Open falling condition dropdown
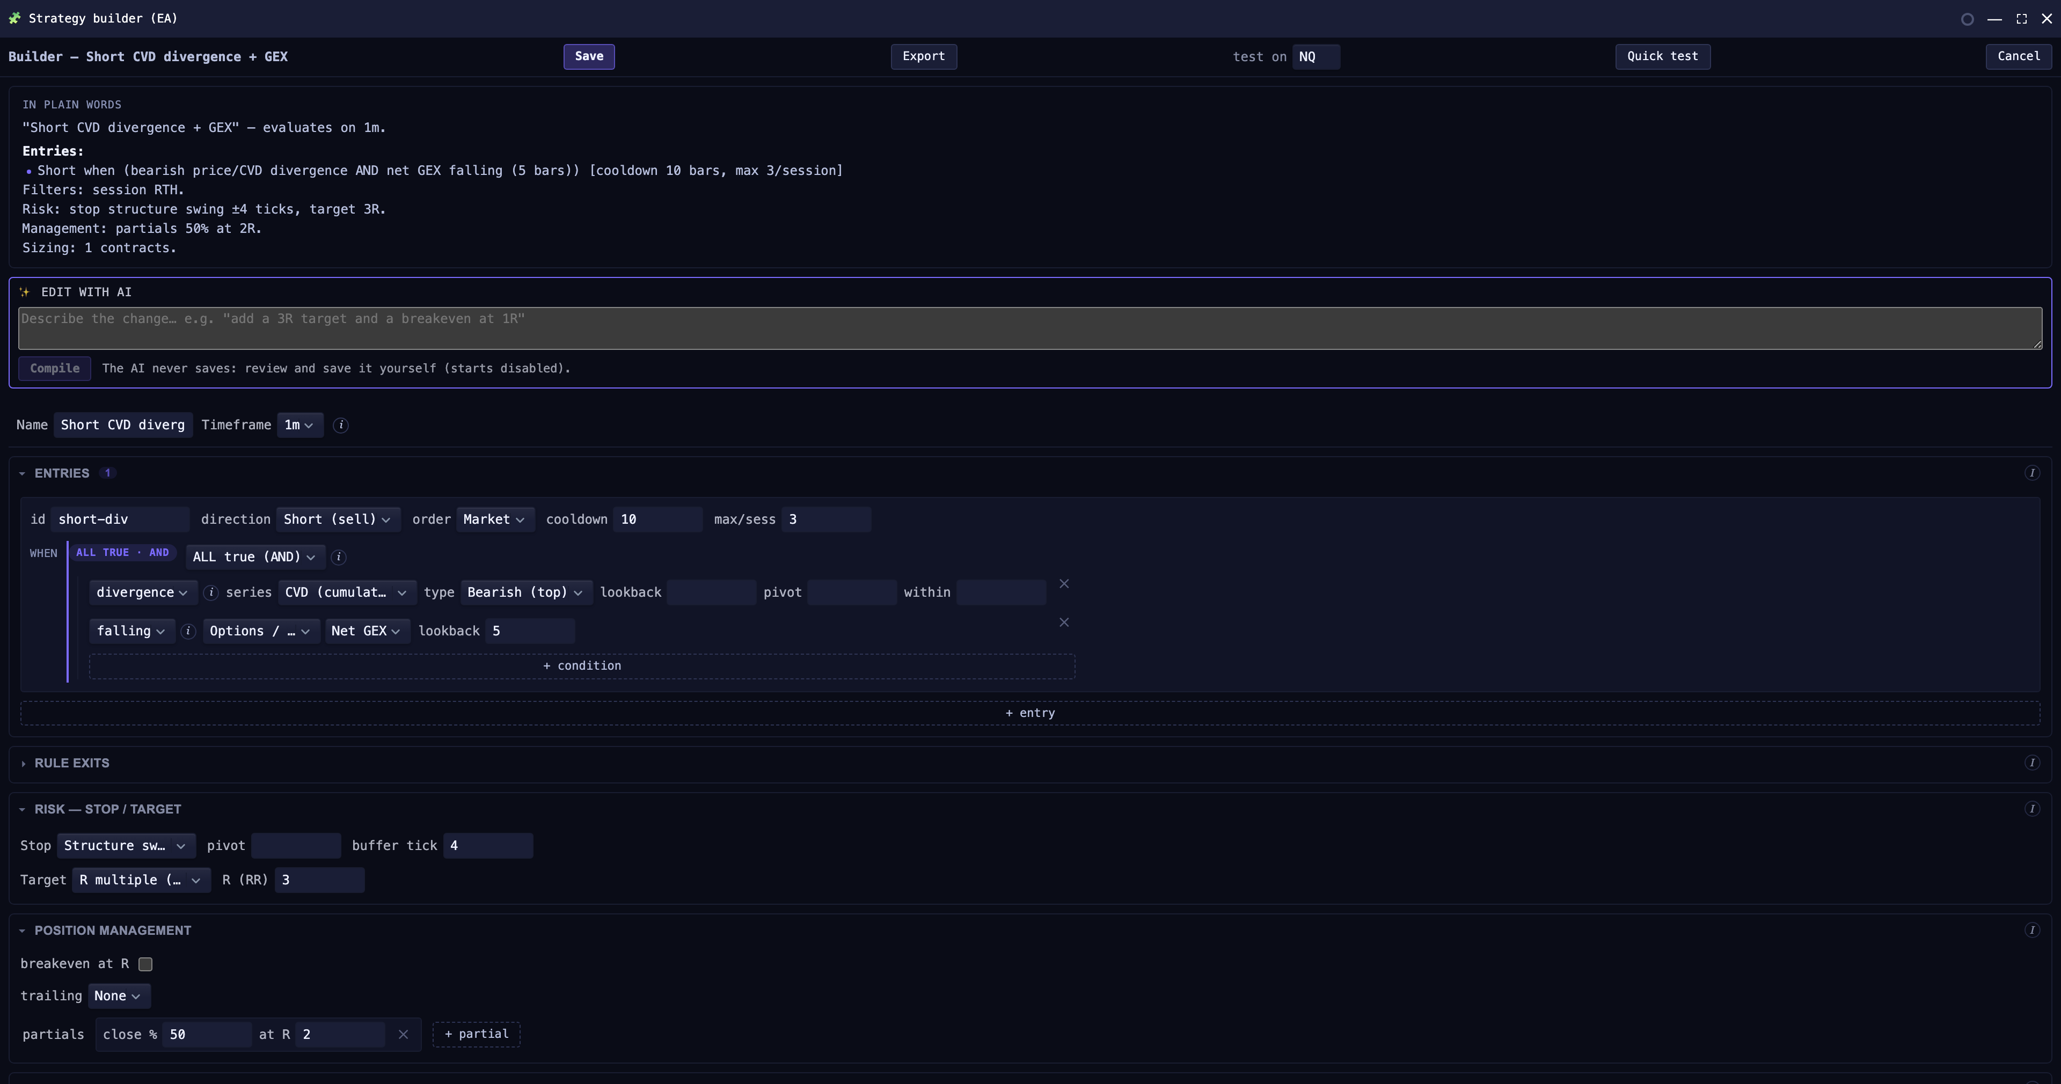This screenshot has height=1084, width=2061. (x=132, y=631)
